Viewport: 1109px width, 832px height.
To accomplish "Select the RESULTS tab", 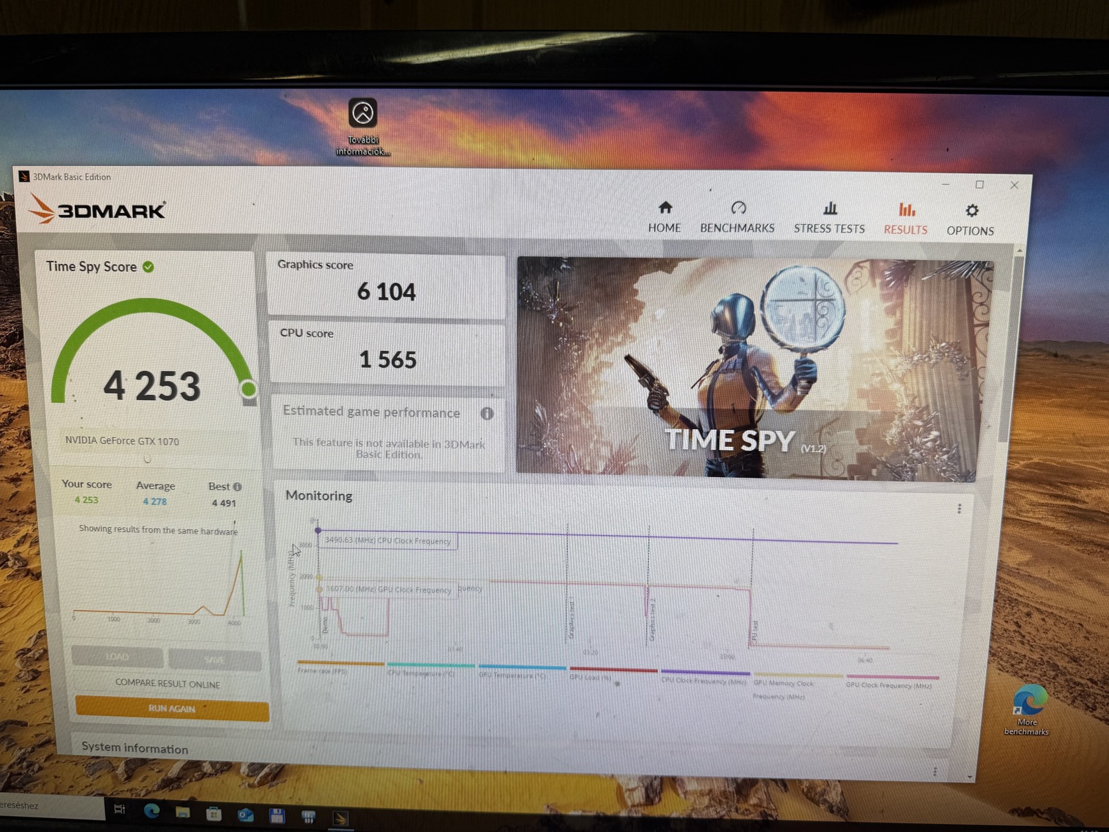I will pos(905,219).
